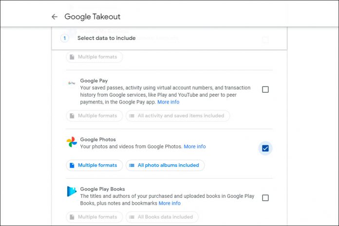Expand Select data to include step header
This screenshot has height=226, width=339.
(107, 38)
